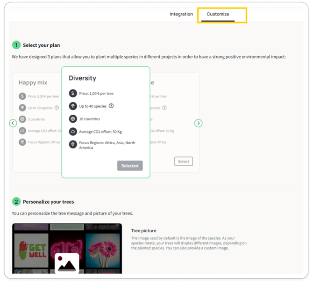Click the CO2 cloud icon in Diversity card
Image resolution: width=313 pixels, height=281 pixels.
coord(73,132)
